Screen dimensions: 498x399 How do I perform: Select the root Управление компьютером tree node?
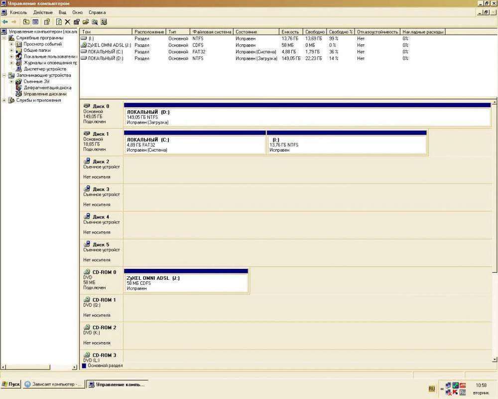click(43, 31)
